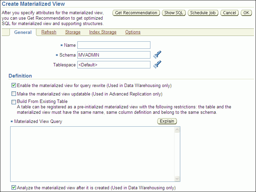Confirm with the OK button
256x192 pixels.
[x=246, y=13]
